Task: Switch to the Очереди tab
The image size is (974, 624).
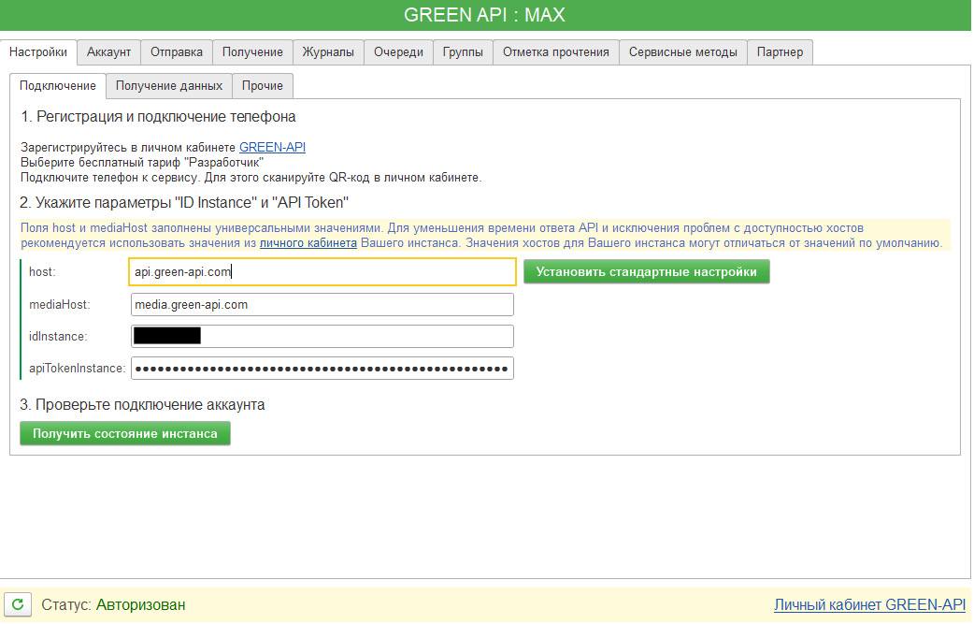Action: pos(398,52)
